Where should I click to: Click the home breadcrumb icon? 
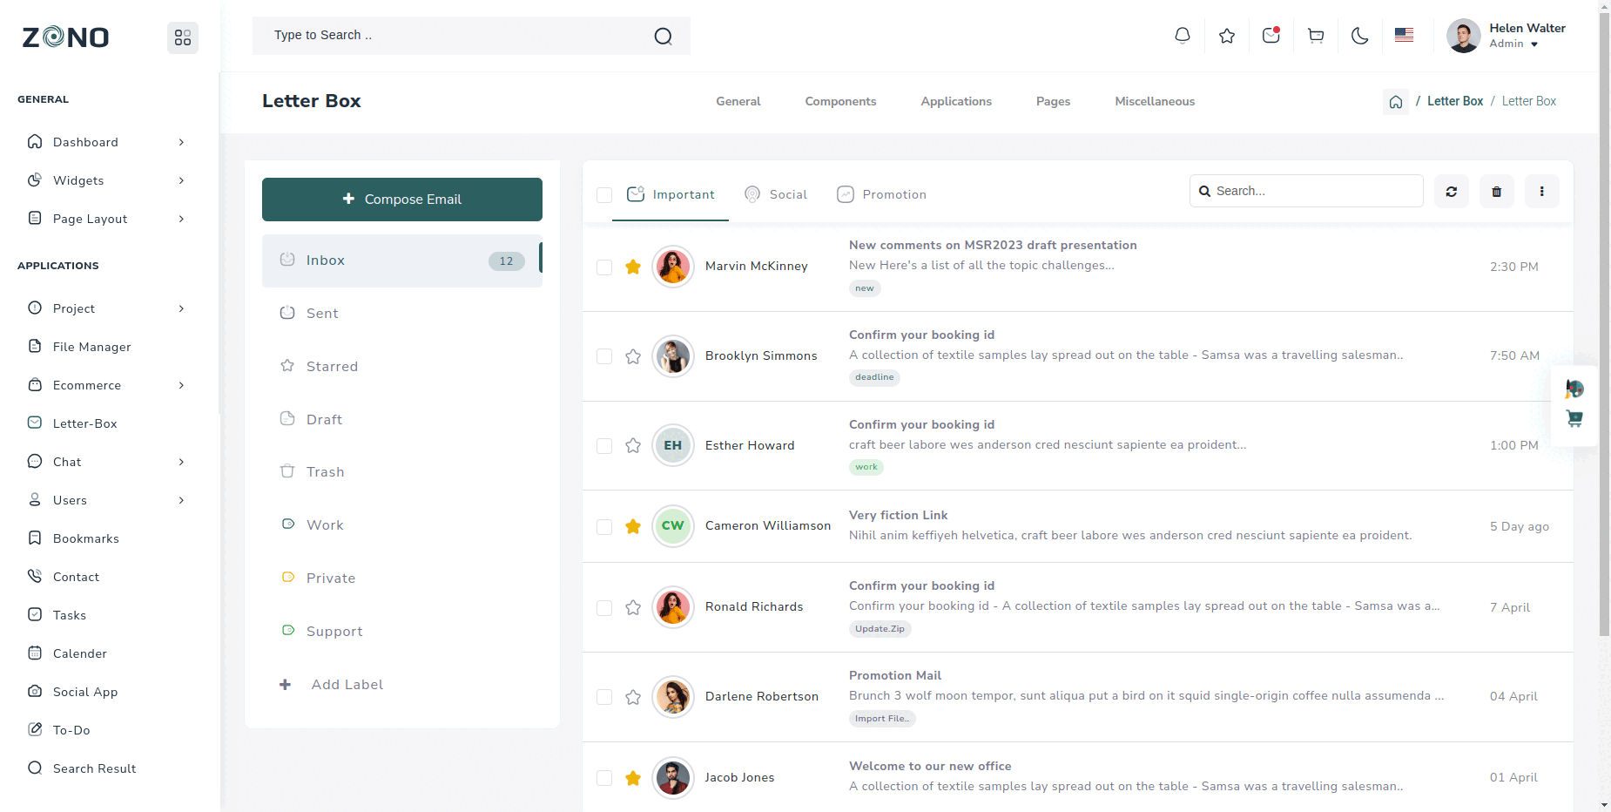(1395, 102)
